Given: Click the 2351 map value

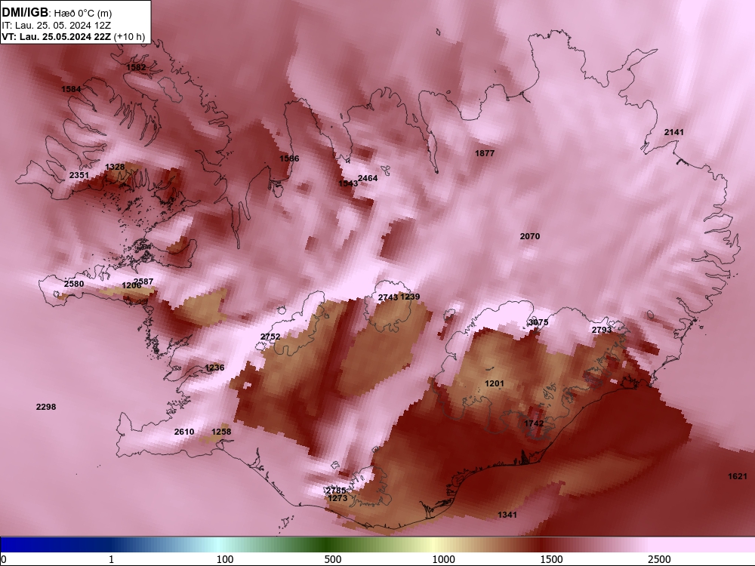Looking at the screenshot, I should point(79,175).
